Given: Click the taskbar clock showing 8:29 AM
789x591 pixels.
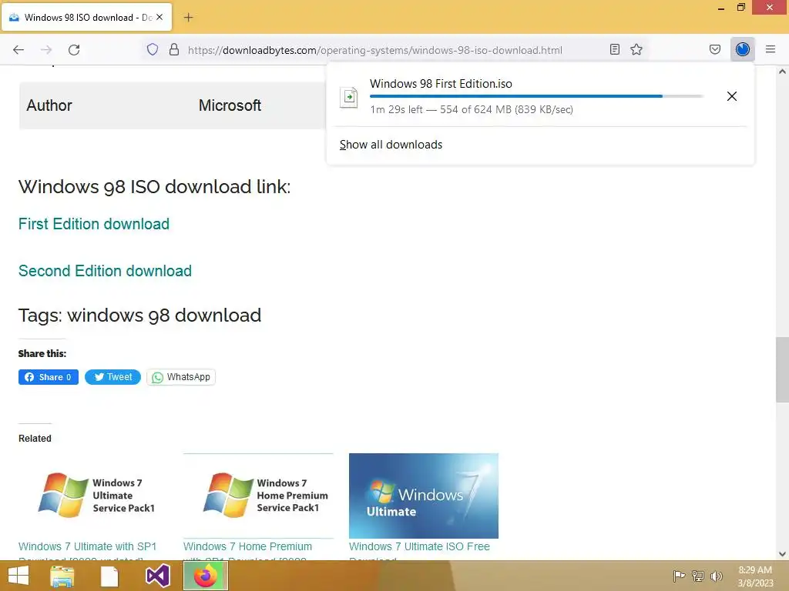Looking at the screenshot, I should 755,576.
